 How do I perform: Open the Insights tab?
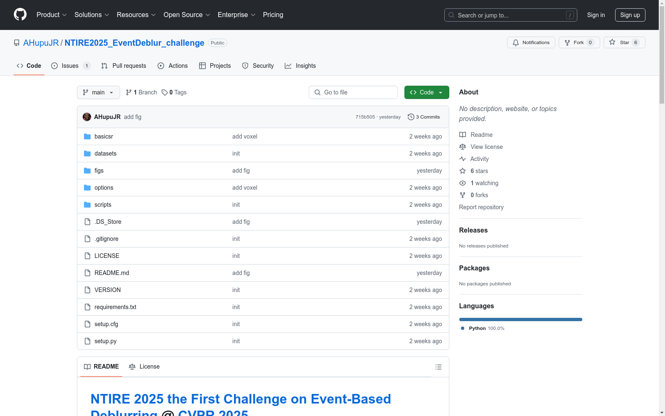pos(300,66)
